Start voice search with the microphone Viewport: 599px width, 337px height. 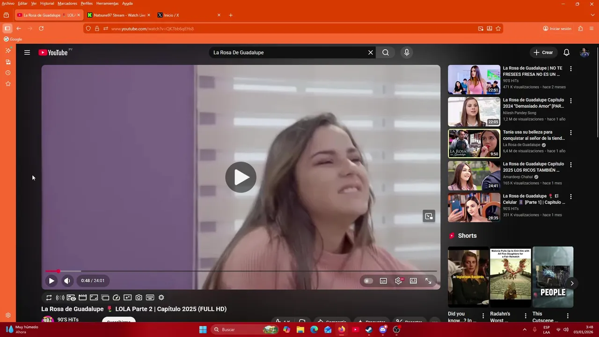click(x=407, y=52)
